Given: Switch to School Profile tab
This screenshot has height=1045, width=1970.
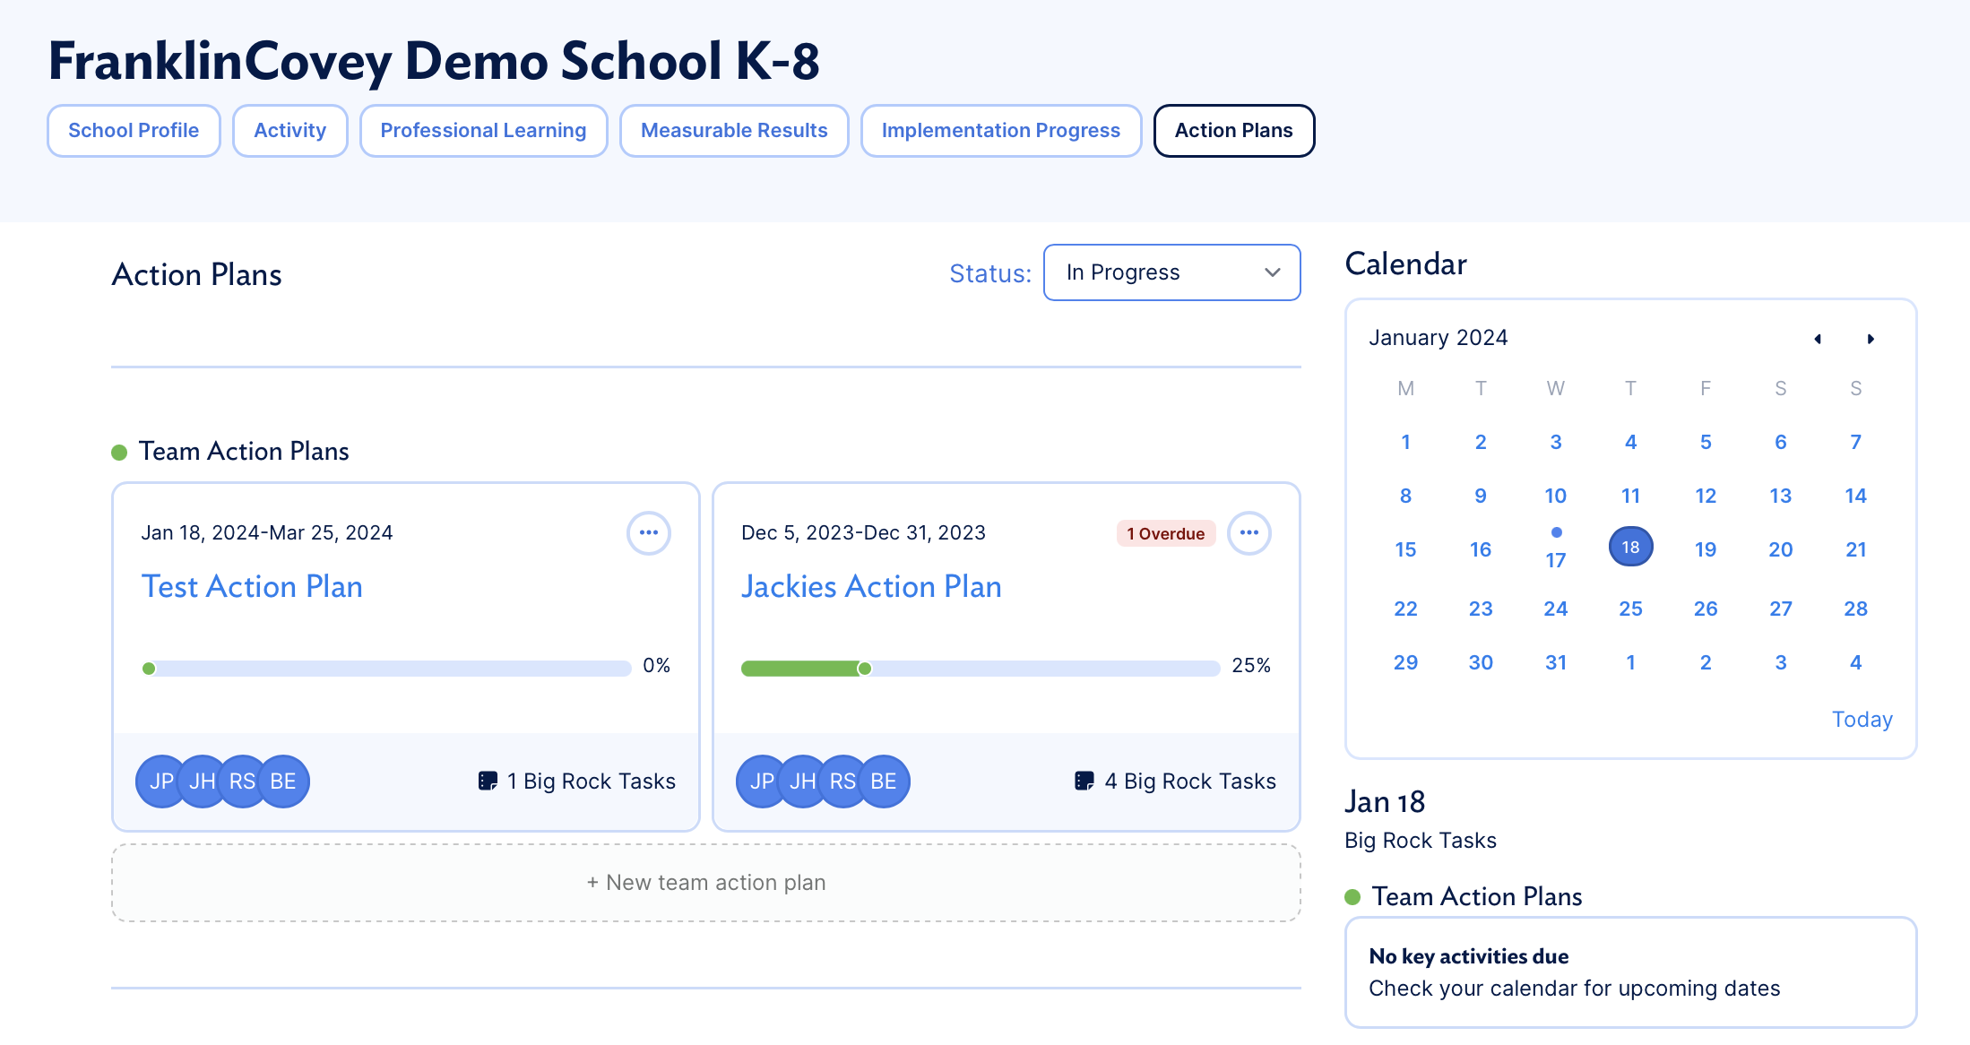Looking at the screenshot, I should 134,131.
